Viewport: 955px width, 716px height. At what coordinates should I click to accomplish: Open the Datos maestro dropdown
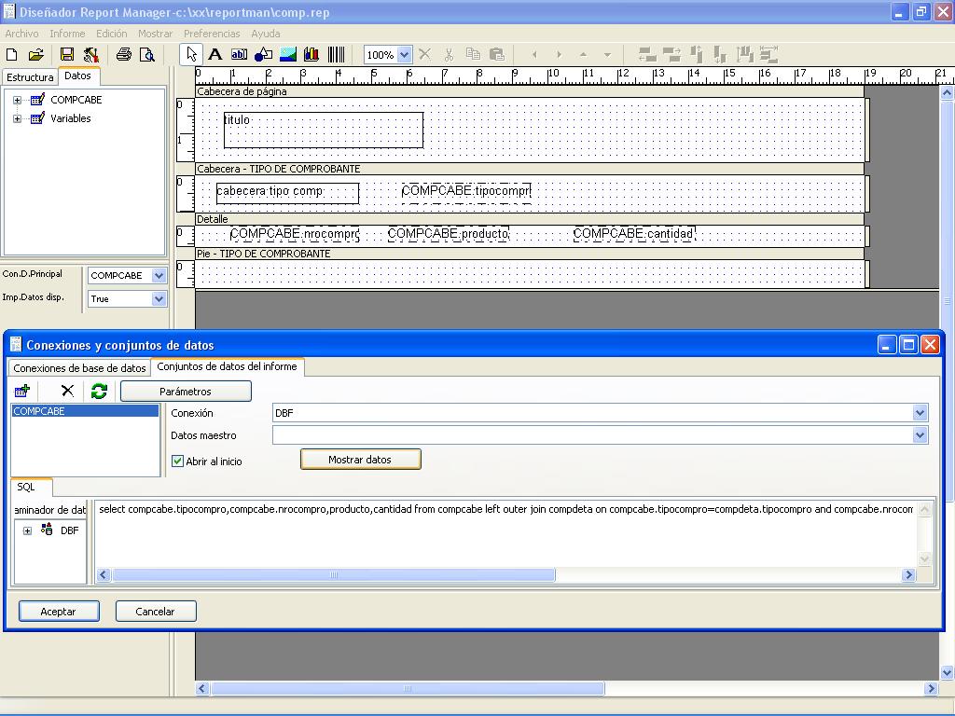pyautogui.click(x=920, y=435)
